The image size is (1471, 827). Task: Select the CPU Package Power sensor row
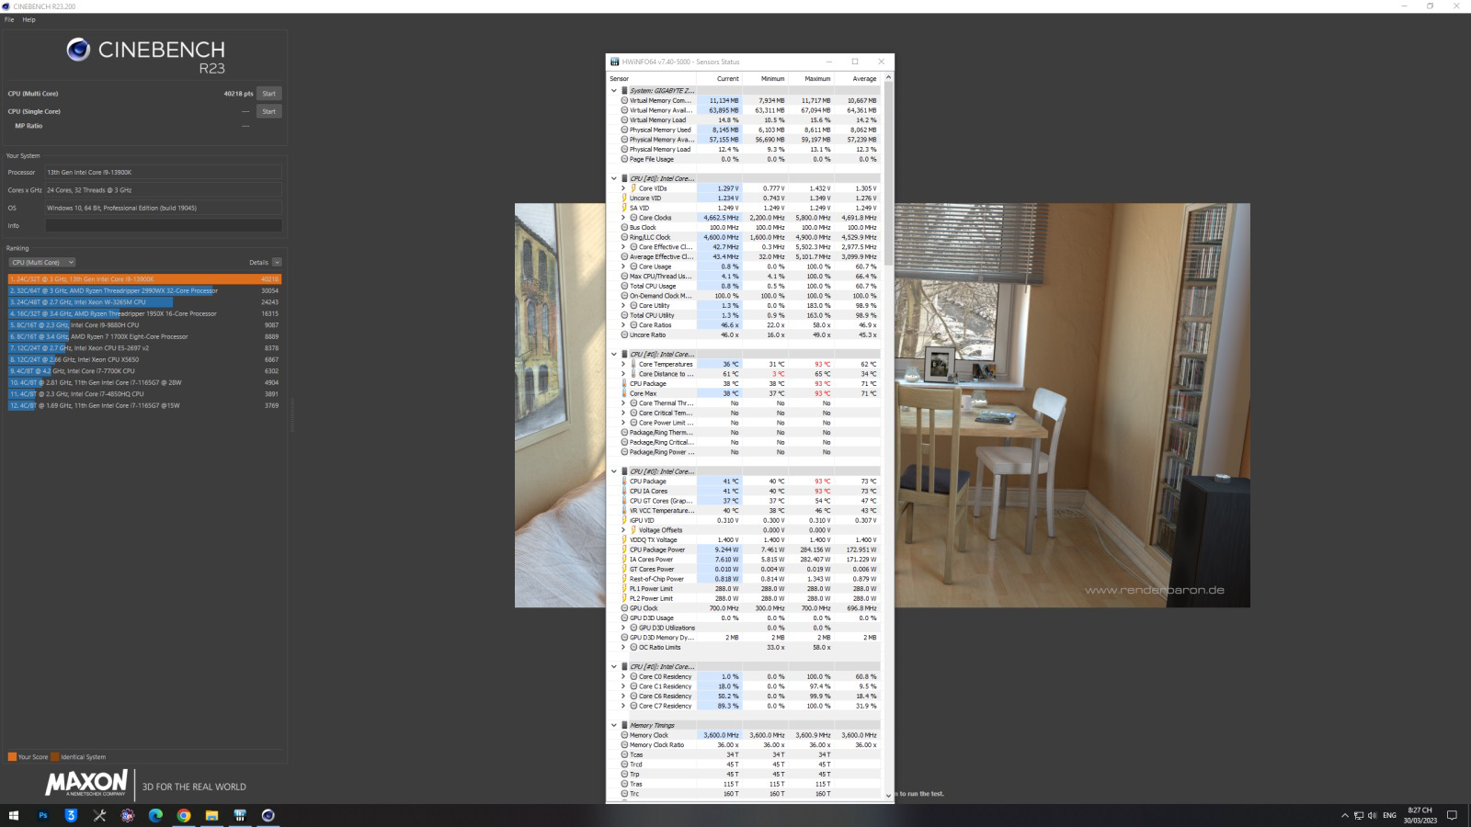point(744,550)
